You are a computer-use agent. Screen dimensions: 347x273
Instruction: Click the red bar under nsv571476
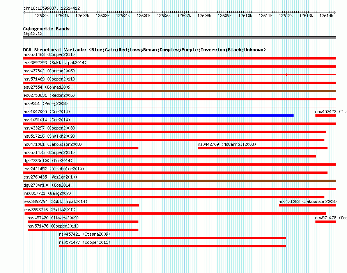(83, 230)
